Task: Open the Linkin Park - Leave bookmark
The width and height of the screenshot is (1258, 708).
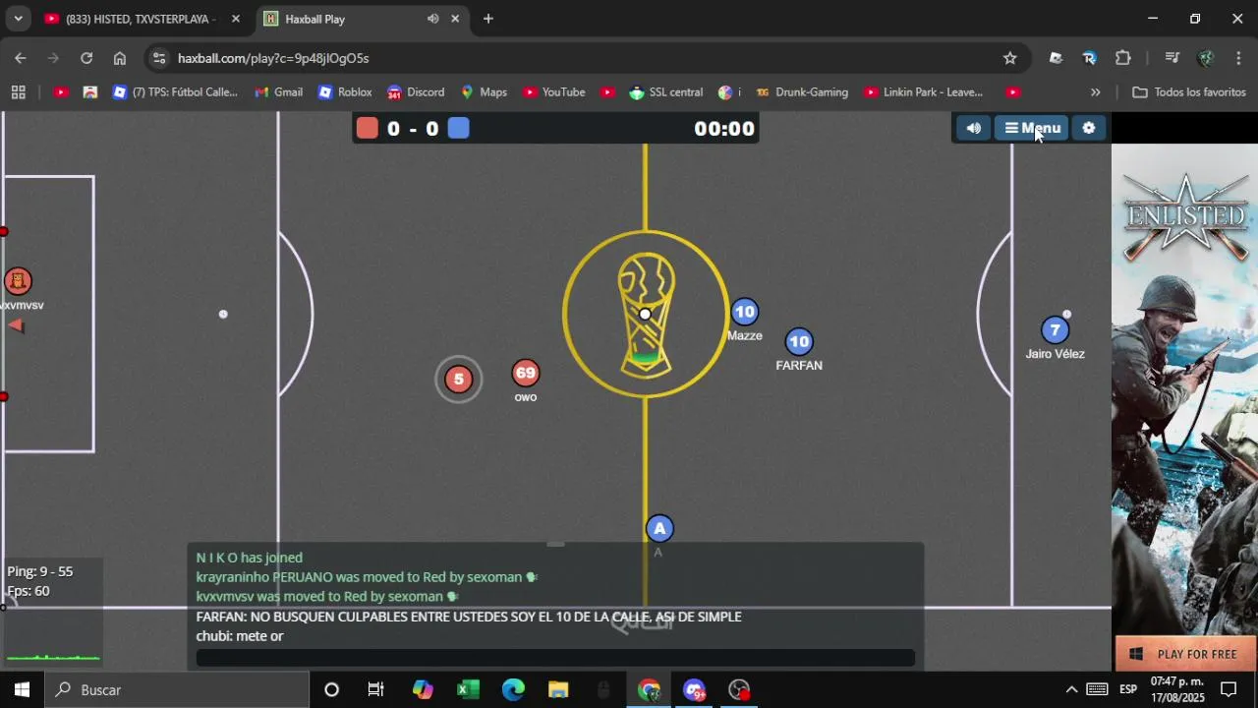Action: point(924,92)
